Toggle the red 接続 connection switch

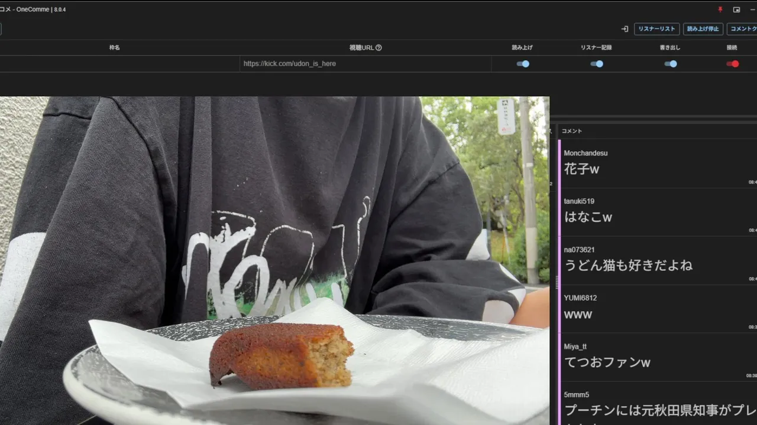733,64
